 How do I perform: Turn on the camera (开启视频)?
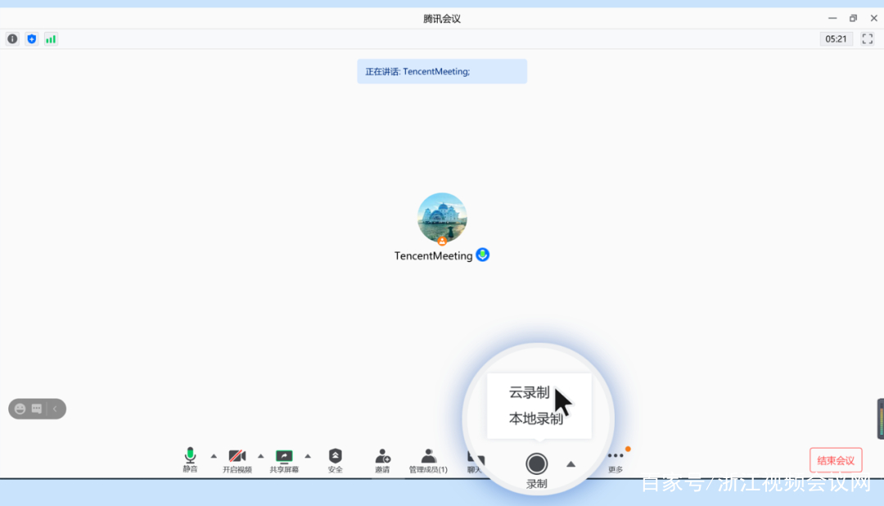[x=237, y=460]
